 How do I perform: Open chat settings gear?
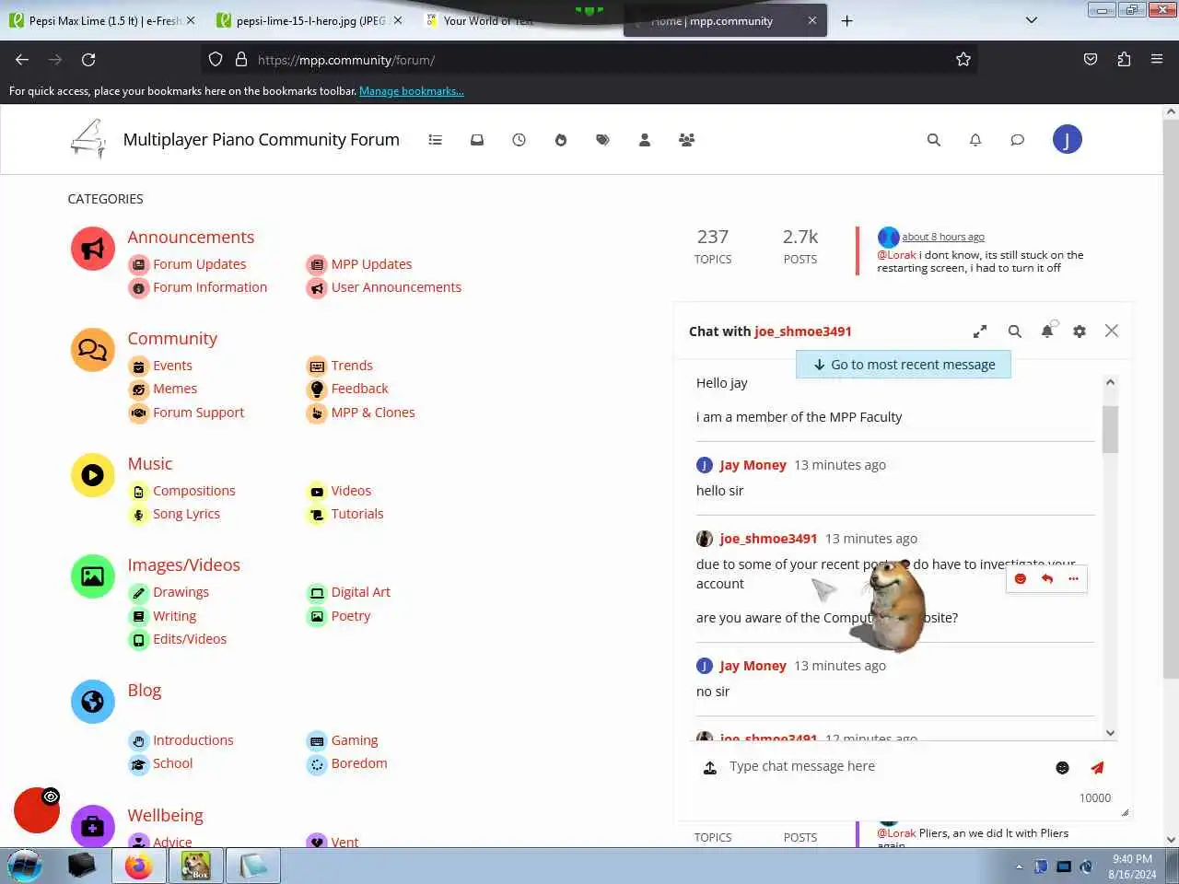tap(1080, 331)
